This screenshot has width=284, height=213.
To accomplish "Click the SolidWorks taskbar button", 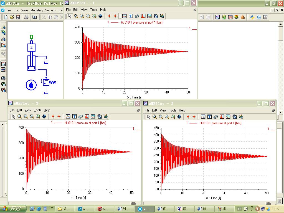I will (105, 209).
